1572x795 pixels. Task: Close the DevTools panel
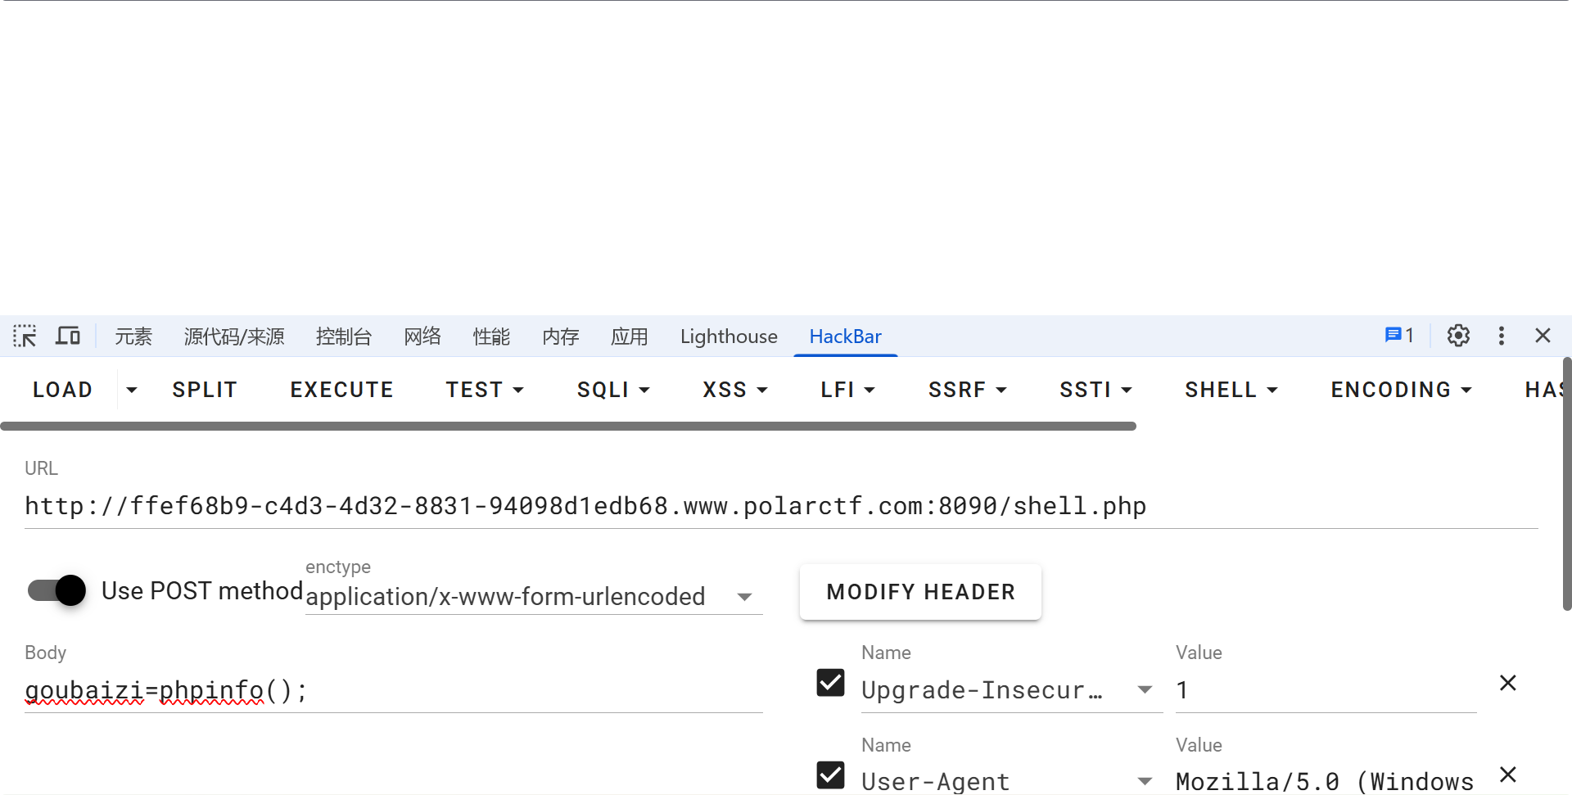pyautogui.click(x=1543, y=336)
